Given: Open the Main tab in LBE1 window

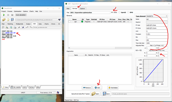Looking at the screenshot, I should coord(68,8).
